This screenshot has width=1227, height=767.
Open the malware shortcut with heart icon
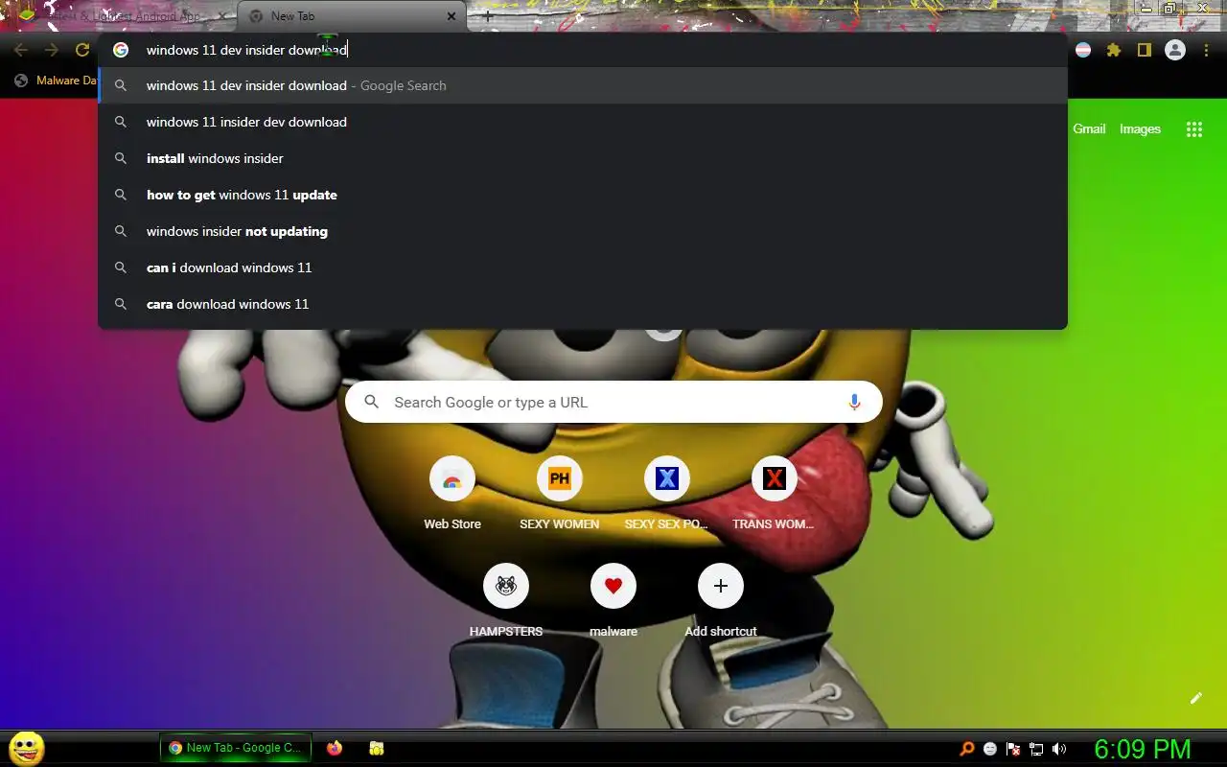[613, 601]
